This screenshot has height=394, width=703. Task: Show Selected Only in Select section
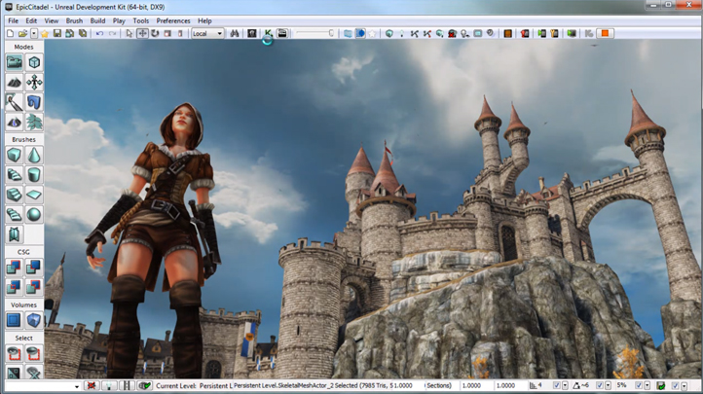[15, 354]
